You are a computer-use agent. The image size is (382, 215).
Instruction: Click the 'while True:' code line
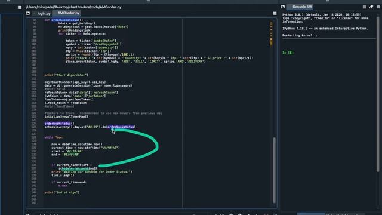54,137
